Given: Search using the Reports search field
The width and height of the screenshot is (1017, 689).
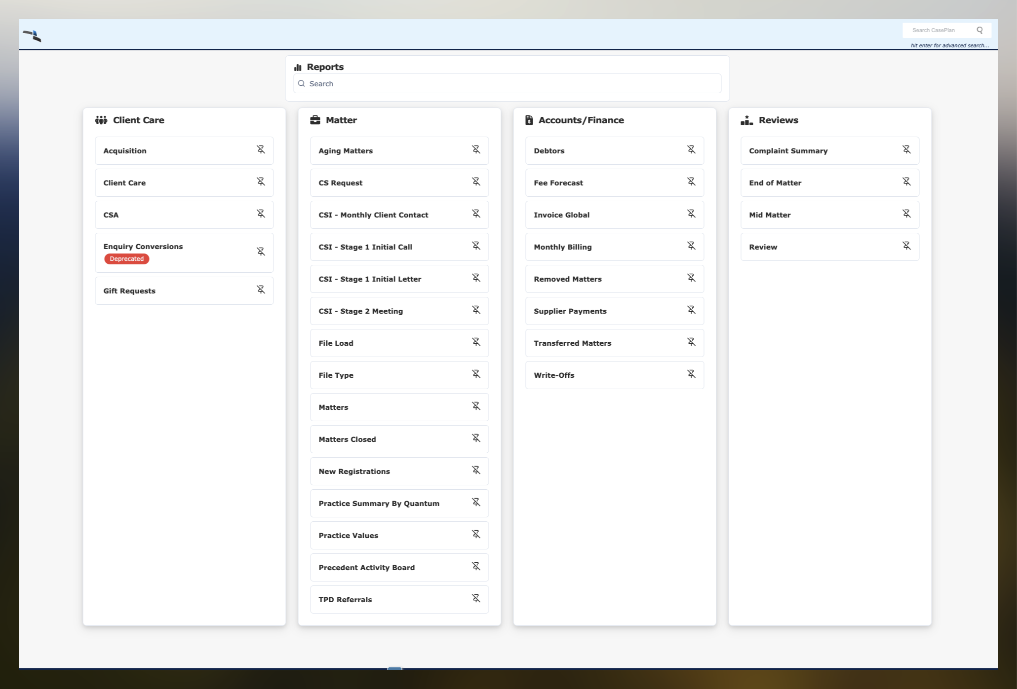Looking at the screenshot, I should point(508,84).
